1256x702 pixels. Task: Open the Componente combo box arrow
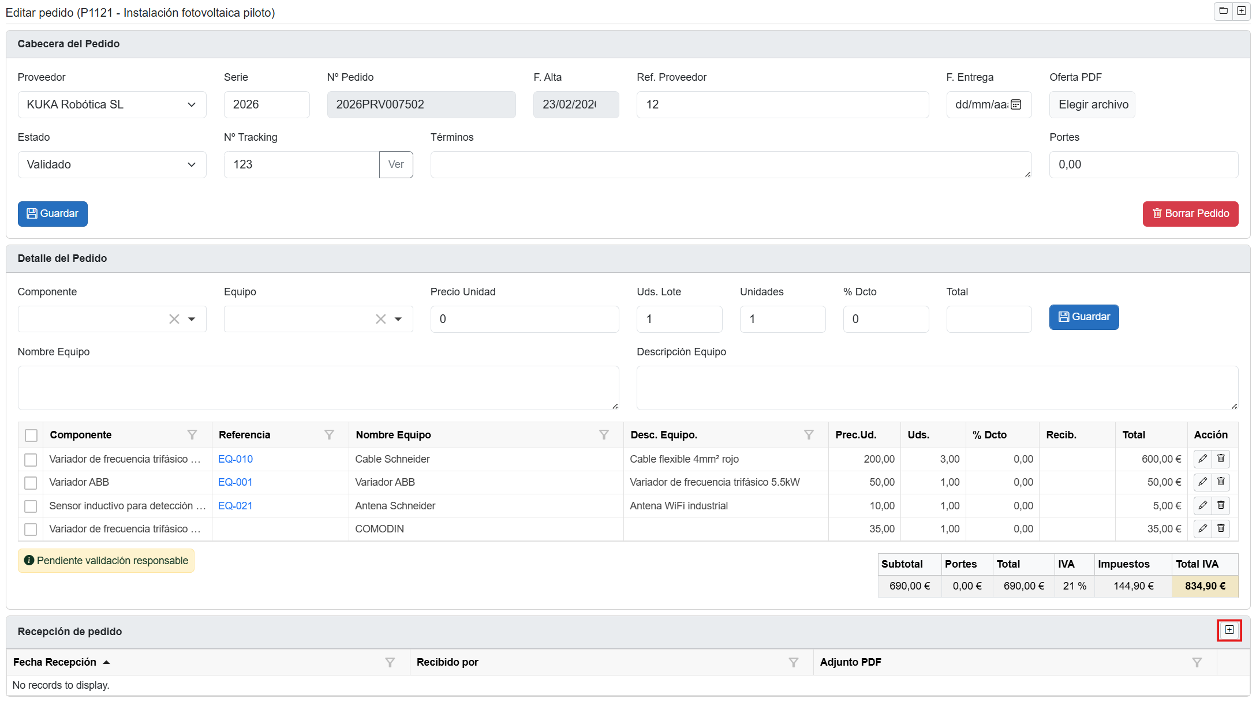[x=192, y=319]
